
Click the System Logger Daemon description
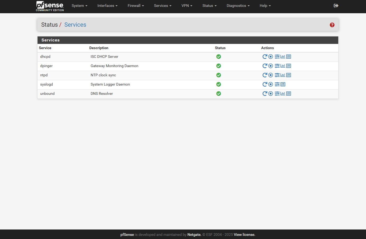pos(110,84)
